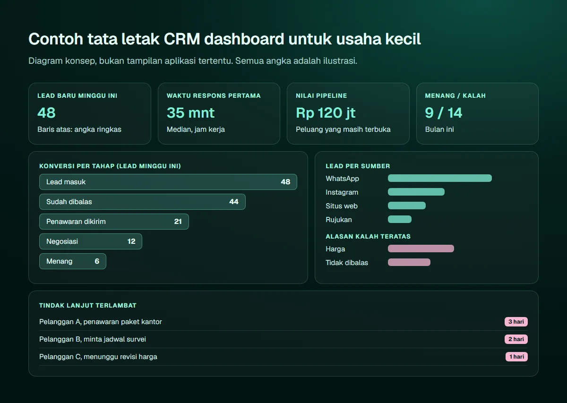The width and height of the screenshot is (567, 403).
Task: Click the 'Situs web' source bar
Action: tap(407, 206)
